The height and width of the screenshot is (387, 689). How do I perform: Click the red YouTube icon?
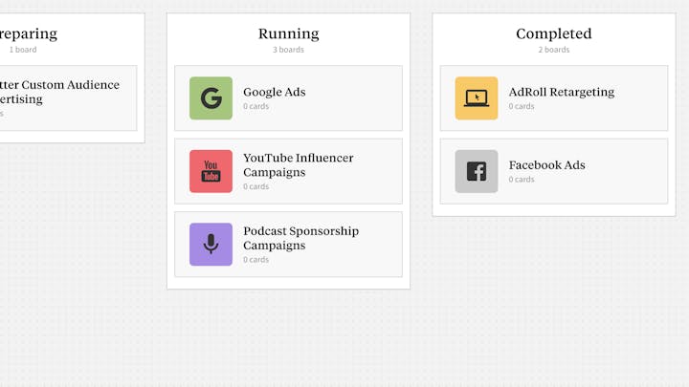[x=211, y=171]
